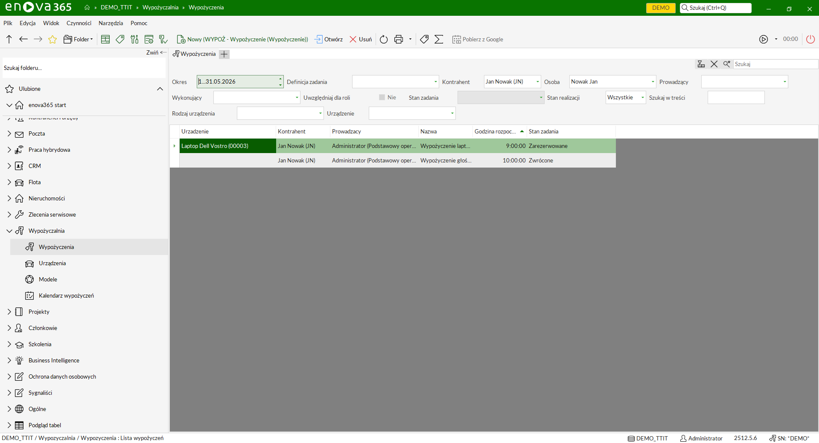The height and width of the screenshot is (443, 819).
Task: Open the Prowadzący dropdown
Action: 784,82
